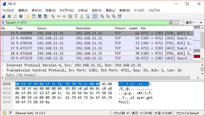Toggle auto-scroll to last packet
205x116 pixels.
[x=88, y=16]
